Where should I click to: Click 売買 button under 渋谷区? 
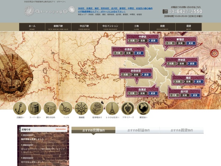171,64
